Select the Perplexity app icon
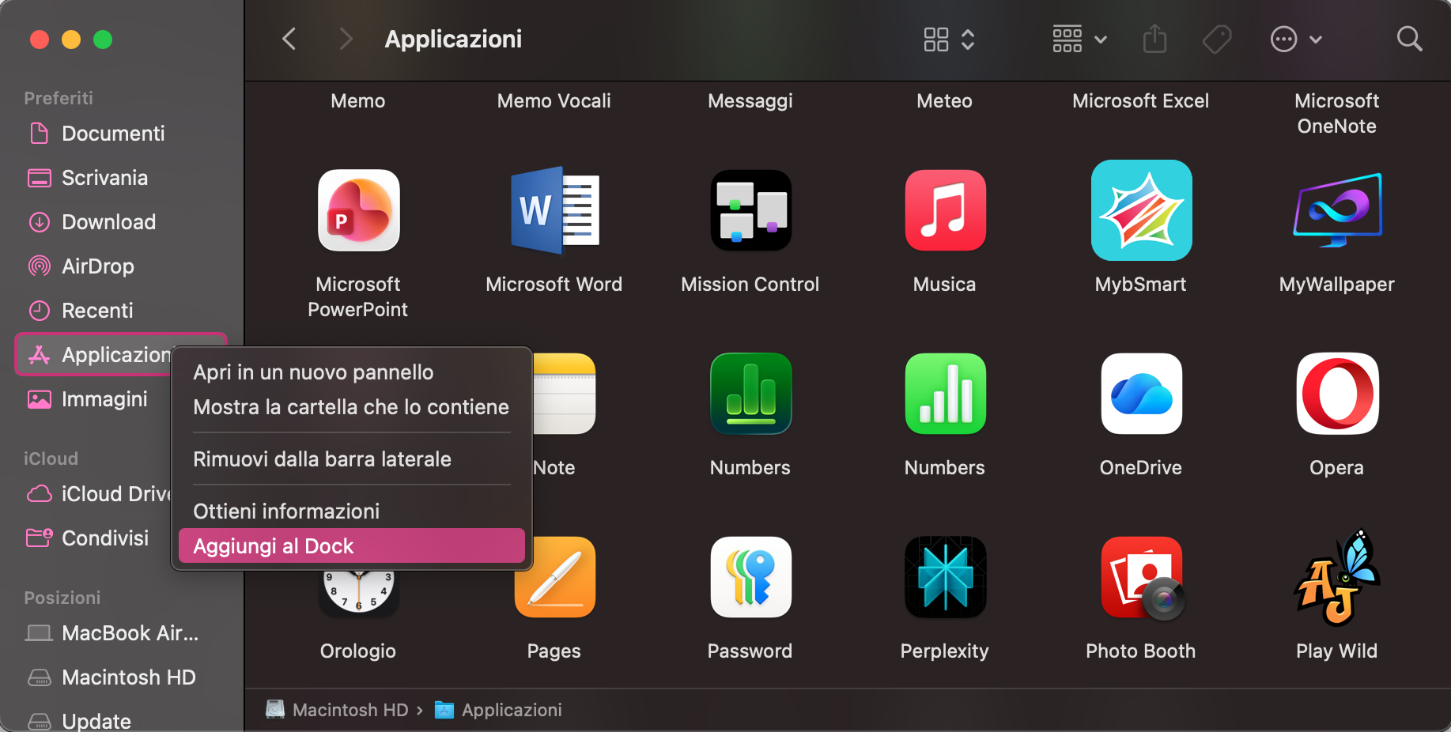The image size is (1451, 732). point(945,577)
